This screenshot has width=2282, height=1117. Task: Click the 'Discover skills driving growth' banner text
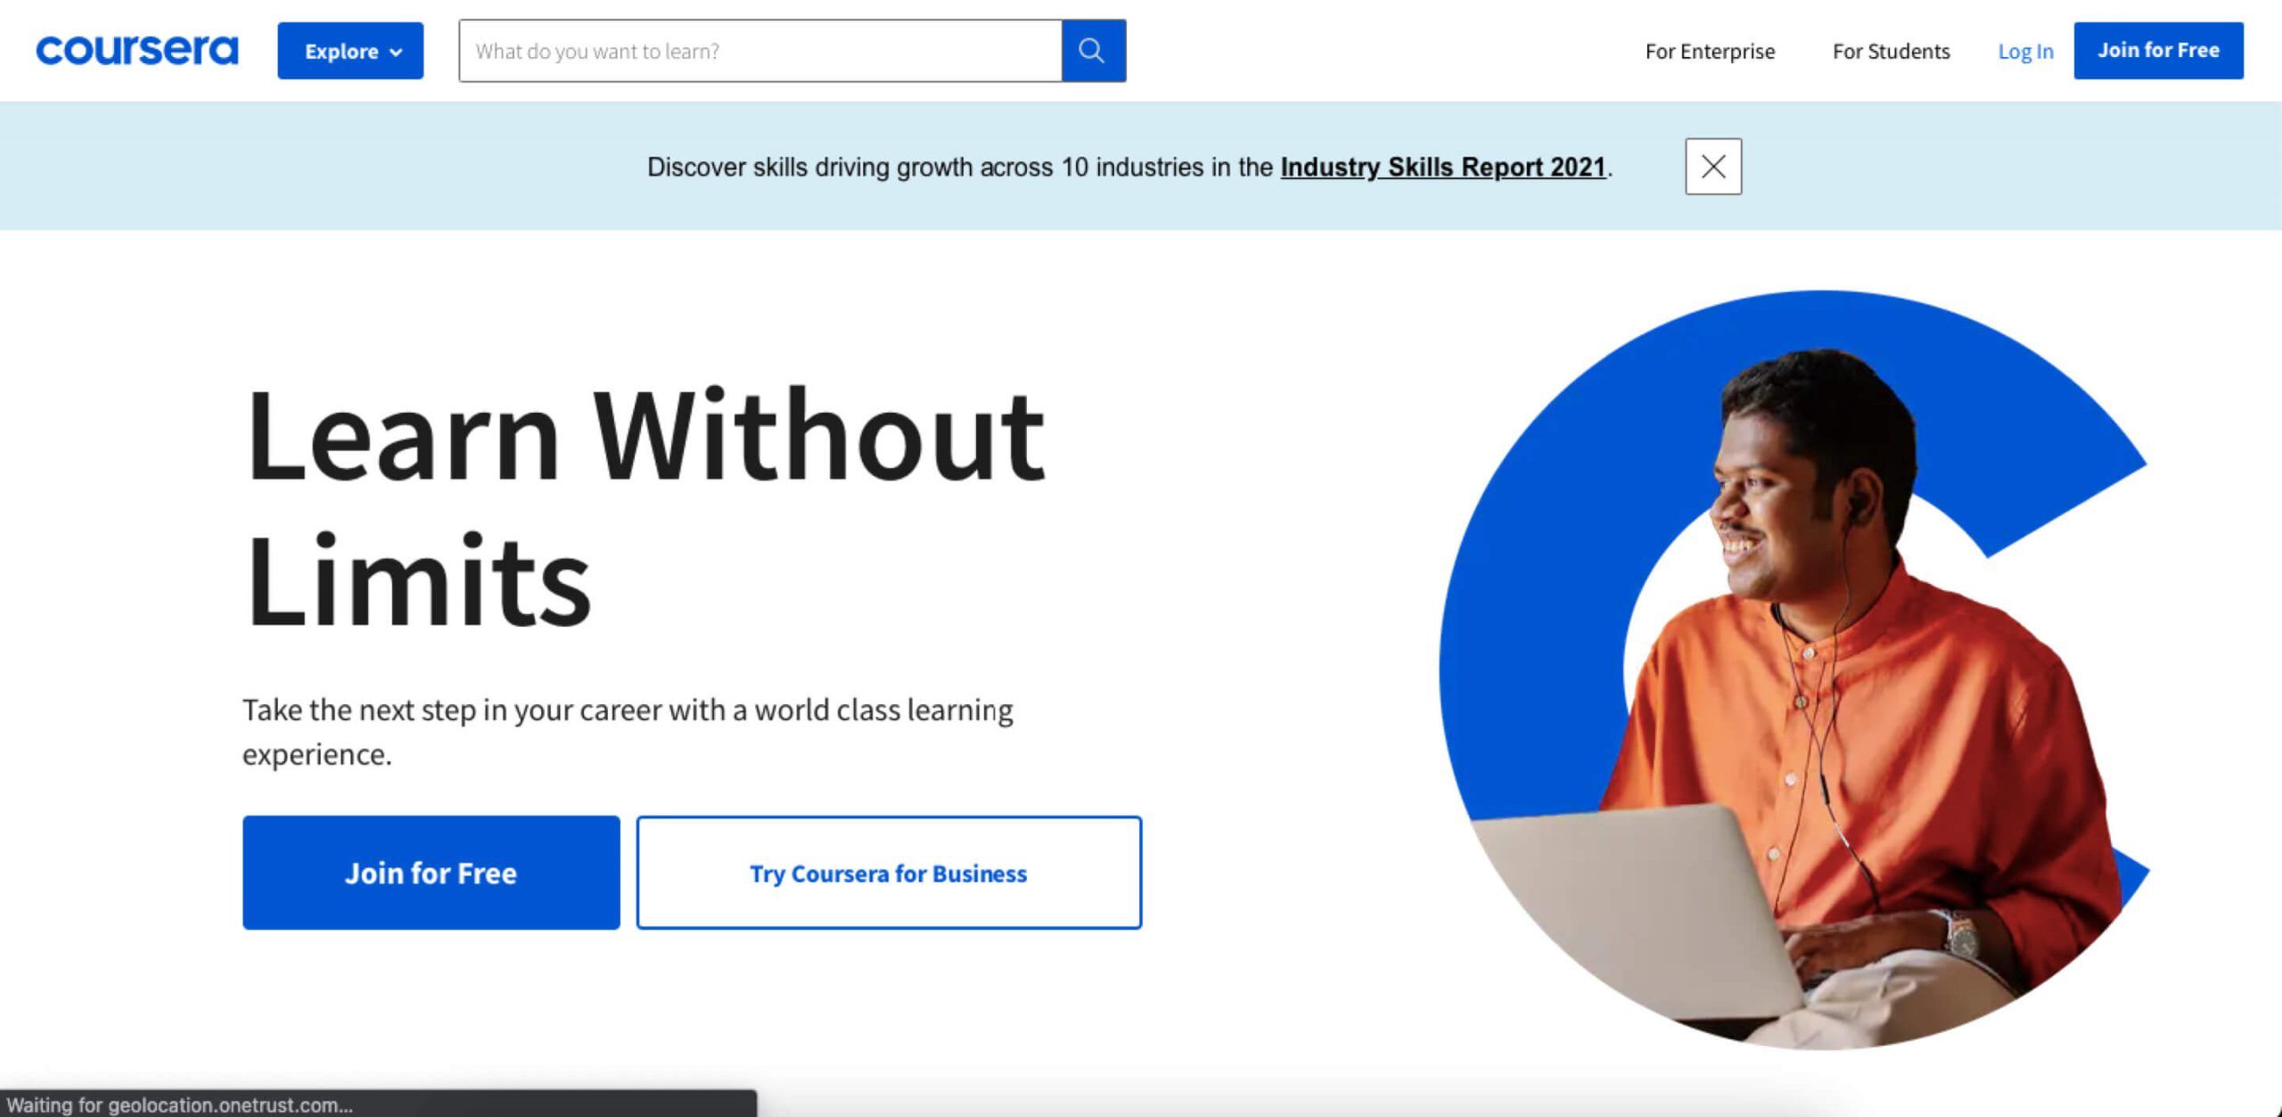959,168
